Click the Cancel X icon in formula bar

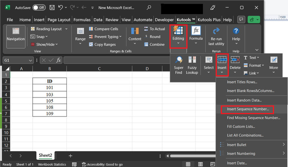[x=44, y=60]
